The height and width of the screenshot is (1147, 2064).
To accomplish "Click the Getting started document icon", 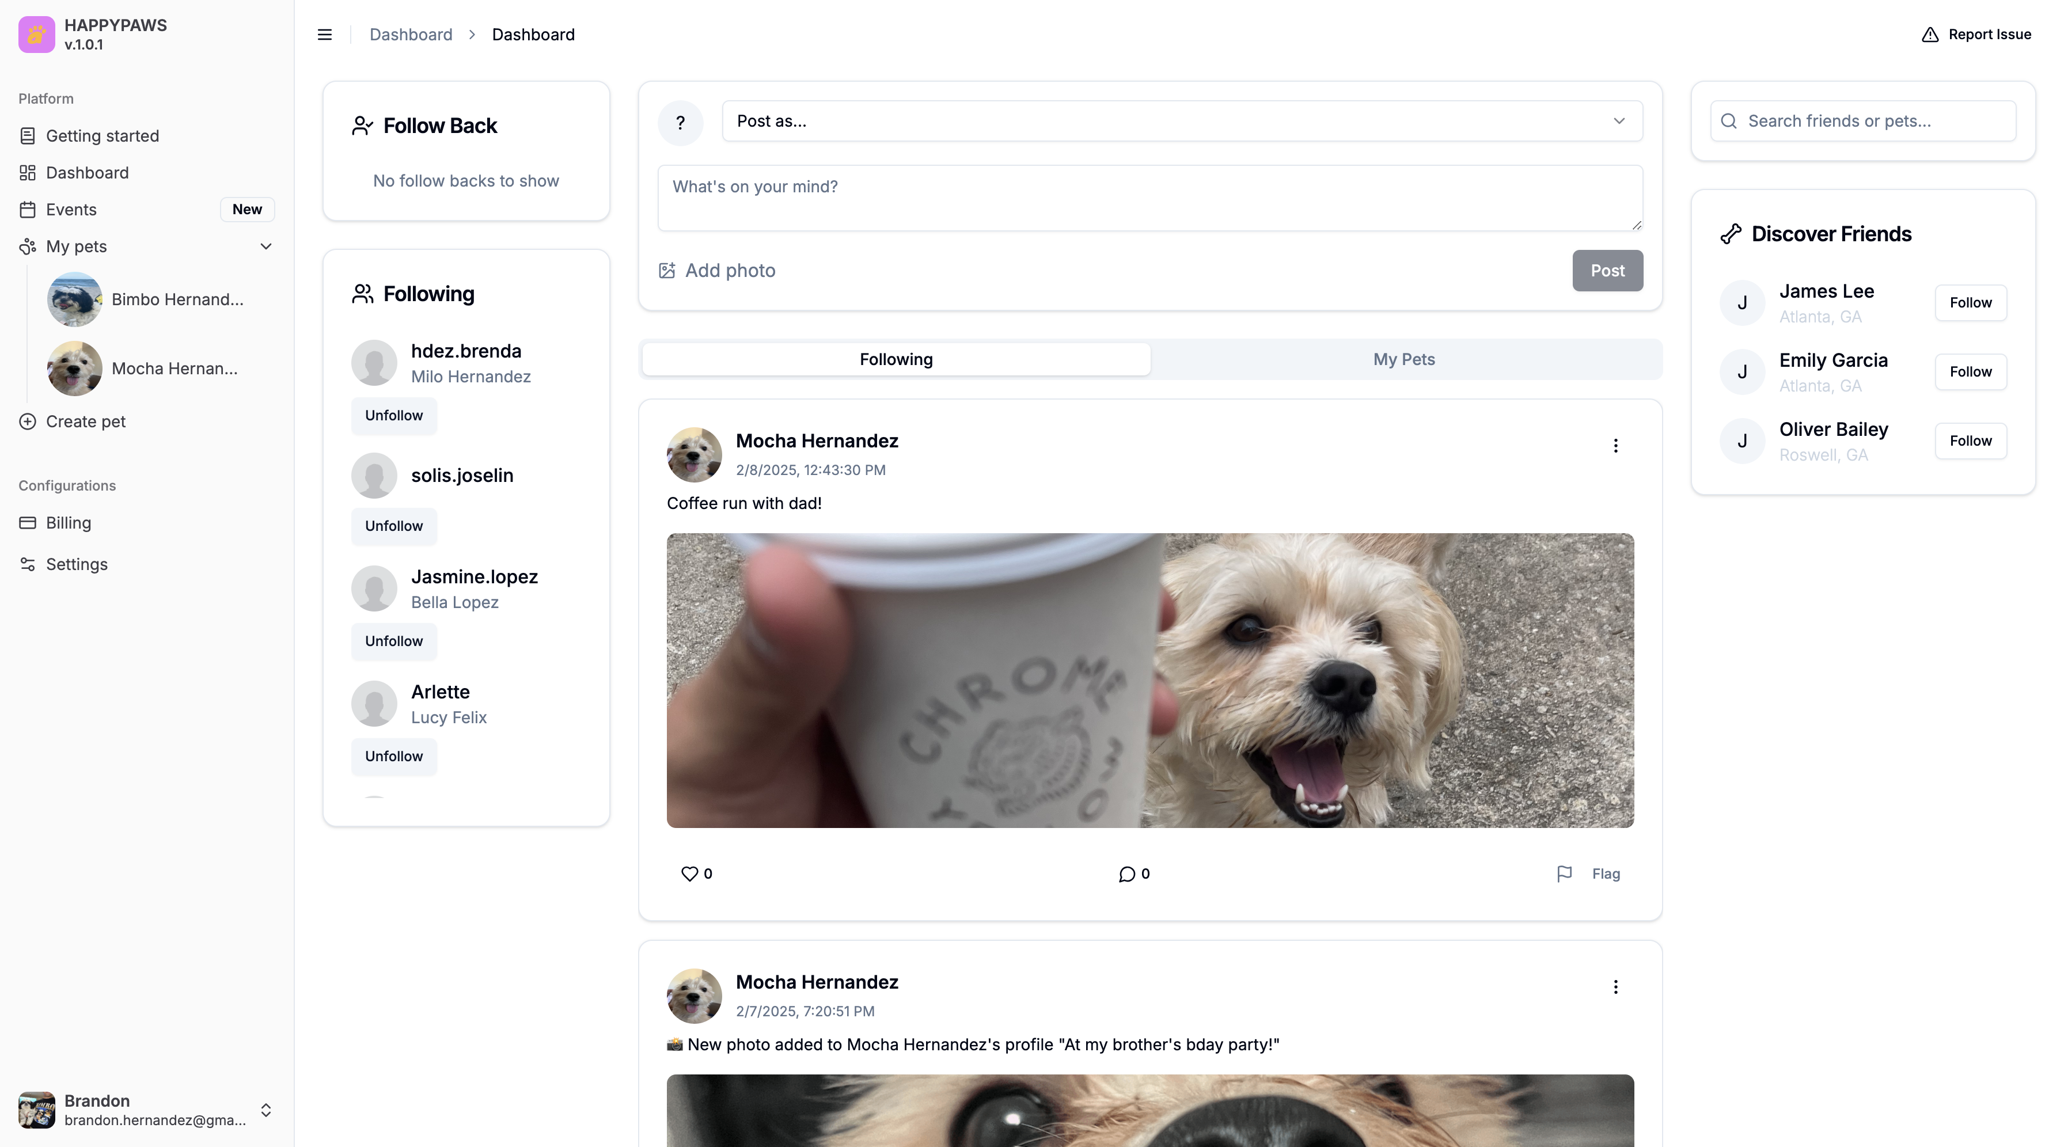I will click(27, 136).
